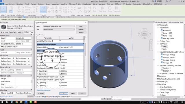Image resolution: width=185 pixels, height=104 pixels.
Task: Open the Collaborate ribbon tab
Action: 87,4
